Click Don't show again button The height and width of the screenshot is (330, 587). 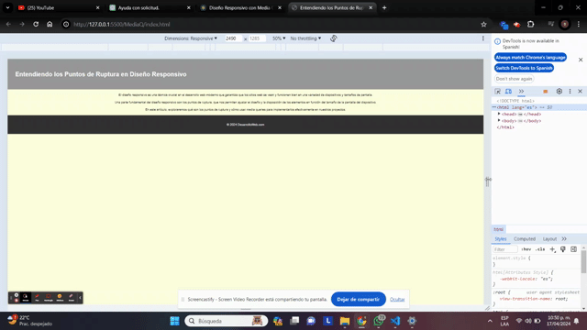coord(514,79)
